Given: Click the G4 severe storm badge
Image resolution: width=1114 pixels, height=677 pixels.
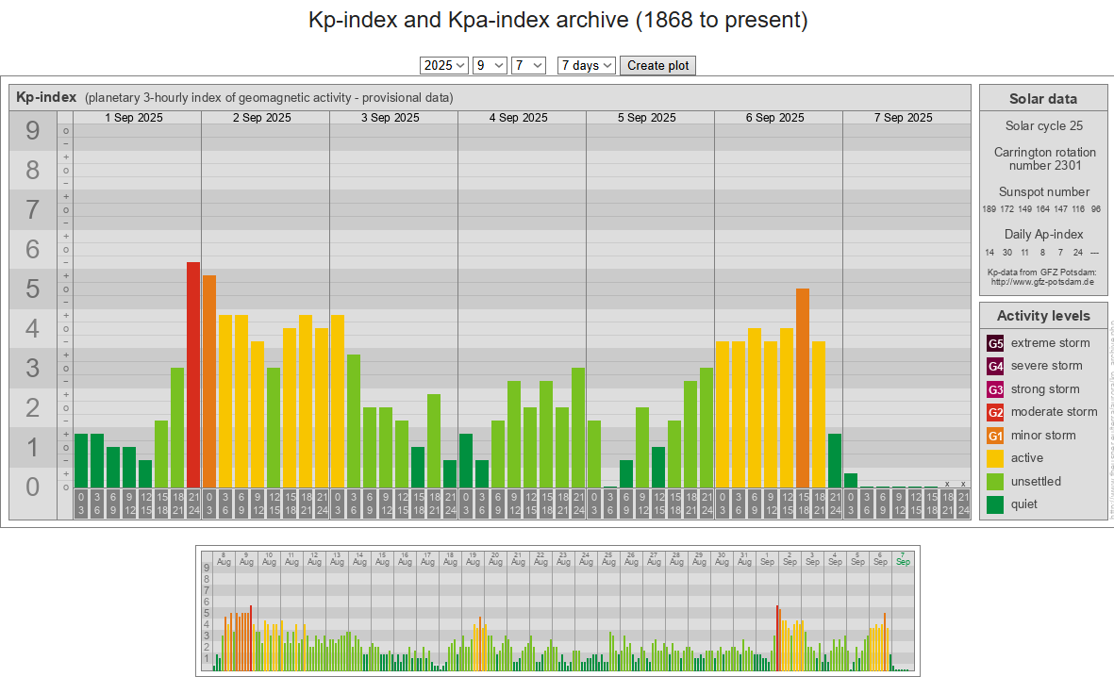Looking at the screenshot, I should pos(995,366).
